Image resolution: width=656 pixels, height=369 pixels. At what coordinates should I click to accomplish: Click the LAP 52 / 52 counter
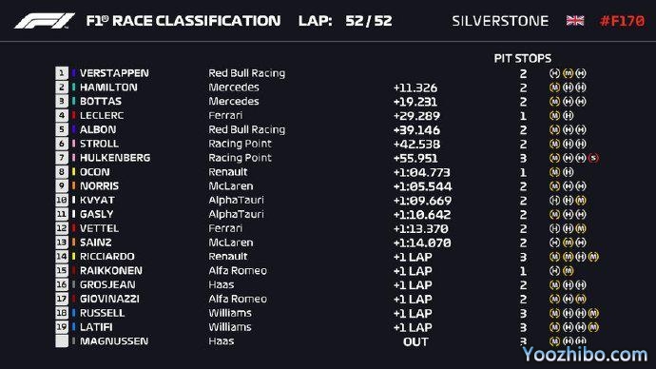pos(345,21)
